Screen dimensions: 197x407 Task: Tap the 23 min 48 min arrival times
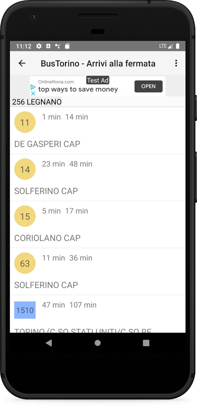click(67, 164)
